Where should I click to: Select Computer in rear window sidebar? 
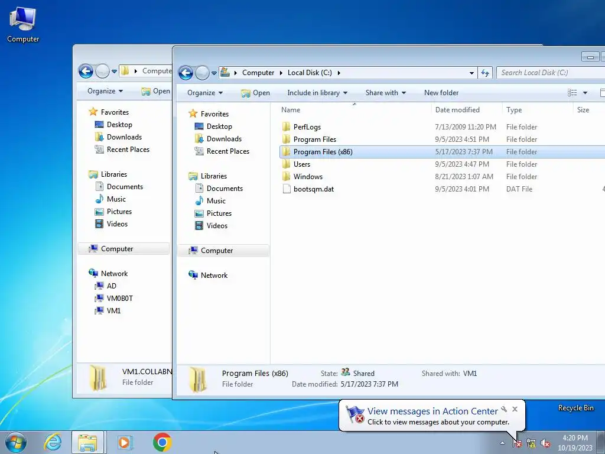tap(123, 249)
